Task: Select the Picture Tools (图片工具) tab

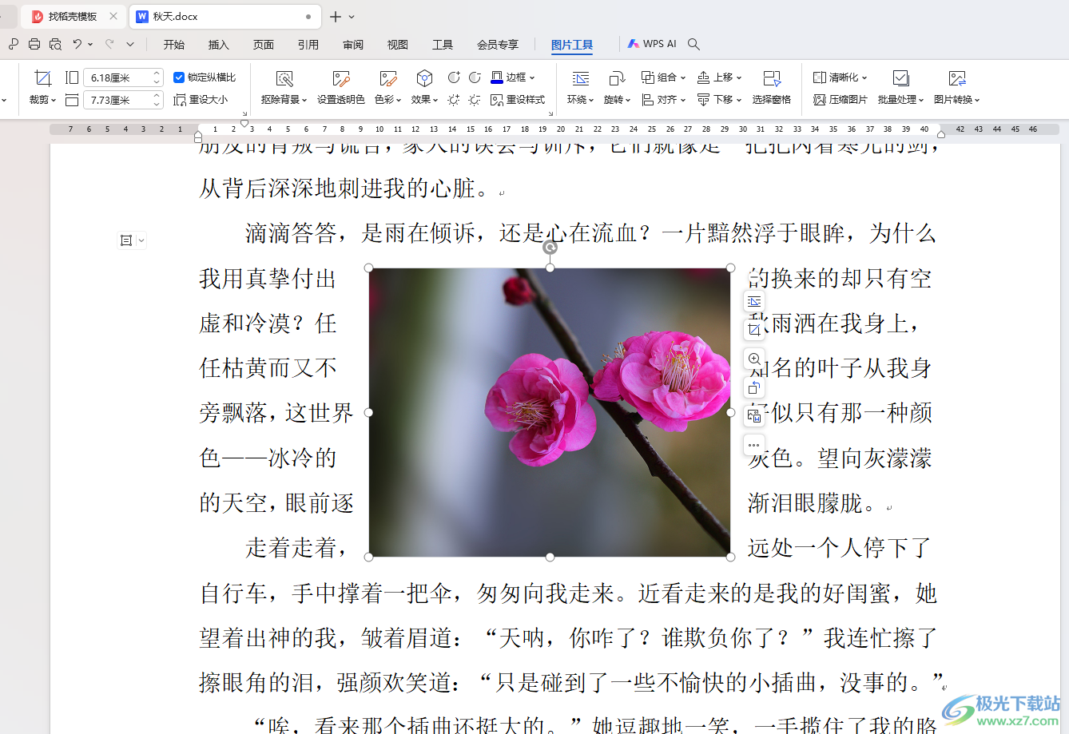Action: [x=572, y=45]
